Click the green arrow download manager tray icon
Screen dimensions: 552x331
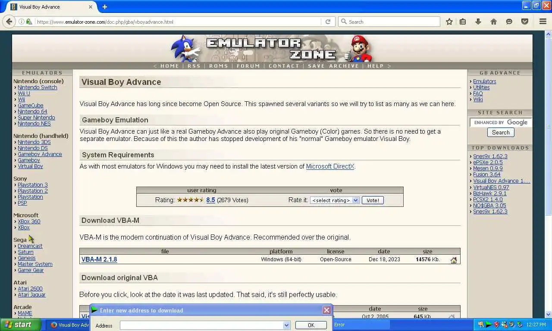click(x=489, y=325)
